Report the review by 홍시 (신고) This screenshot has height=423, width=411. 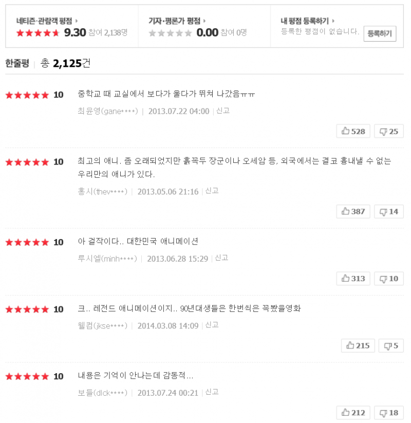(x=212, y=191)
